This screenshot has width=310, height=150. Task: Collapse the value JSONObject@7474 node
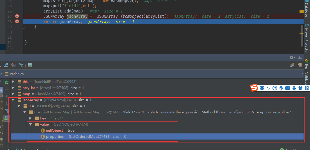pos(31,124)
